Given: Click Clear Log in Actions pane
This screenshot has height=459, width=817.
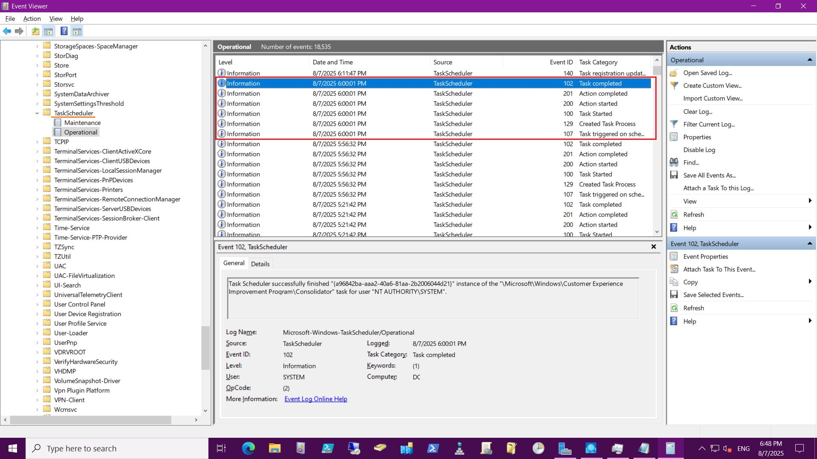Looking at the screenshot, I should [697, 111].
